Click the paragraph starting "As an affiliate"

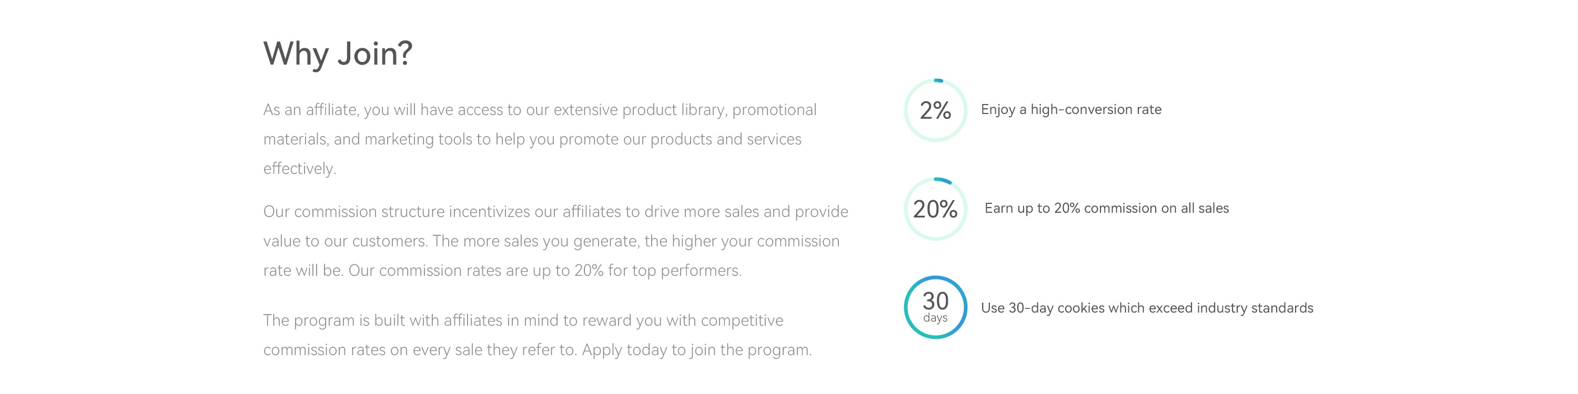(x=540, y=140)
